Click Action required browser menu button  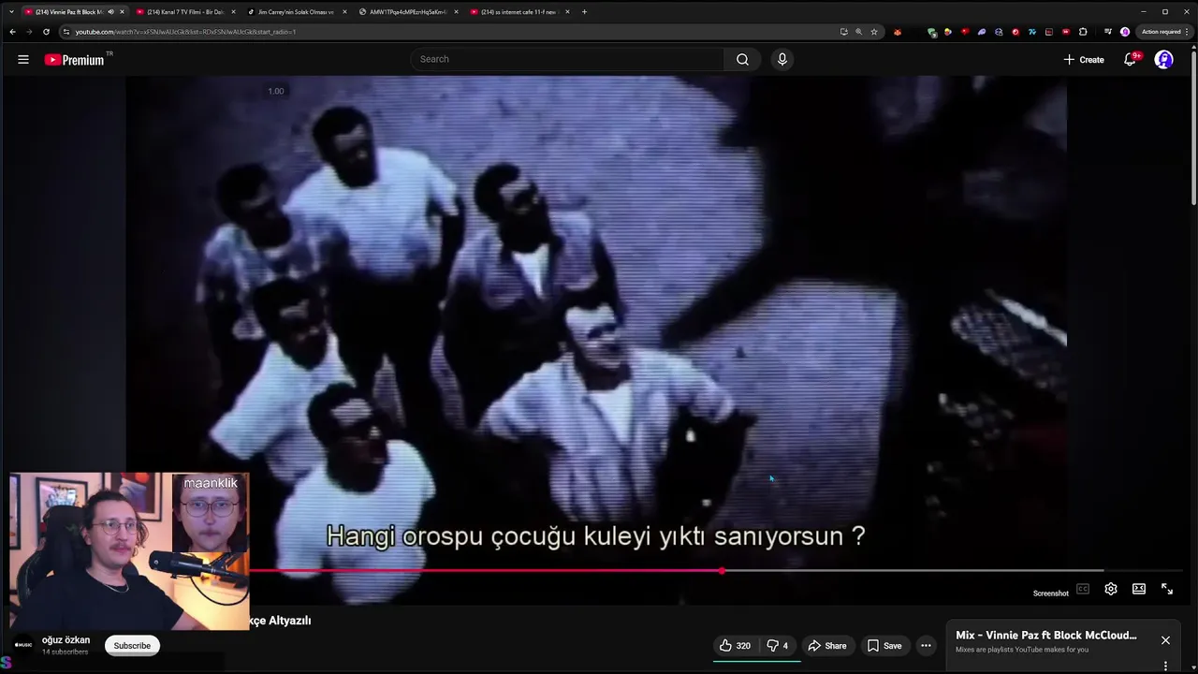pyautogui.click(x=1163, y=32)
